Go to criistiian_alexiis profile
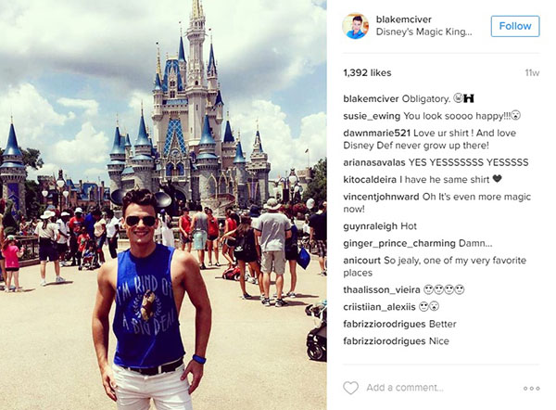The height and width of the screenshot is (410, 556). (379, 307)
